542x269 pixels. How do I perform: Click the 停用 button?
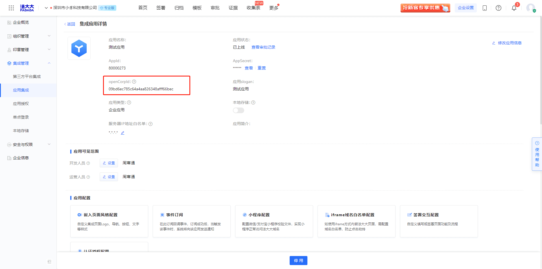pos(298,261)
